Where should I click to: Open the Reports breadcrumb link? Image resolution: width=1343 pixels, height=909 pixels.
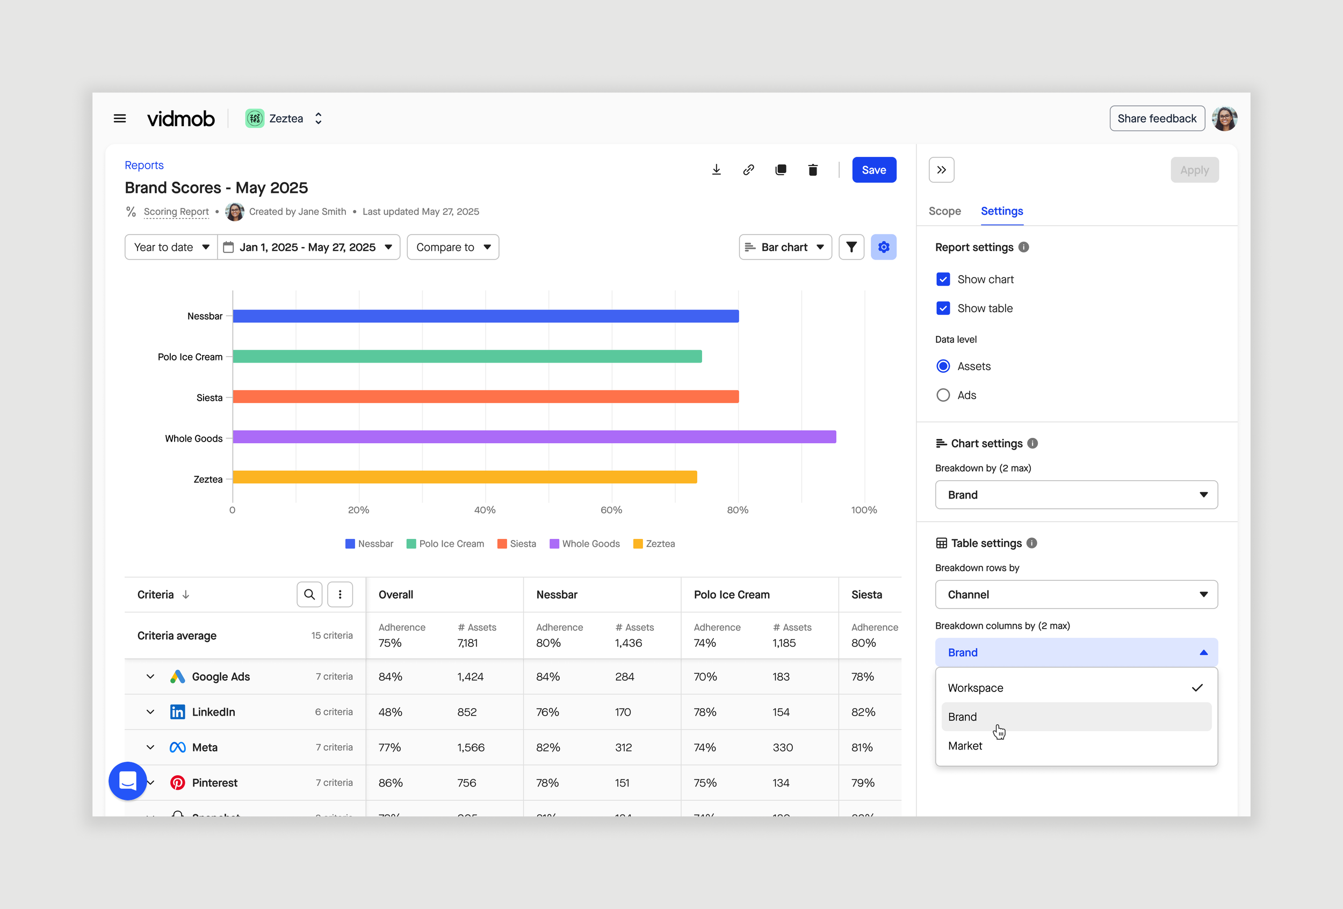pos(144,165)
